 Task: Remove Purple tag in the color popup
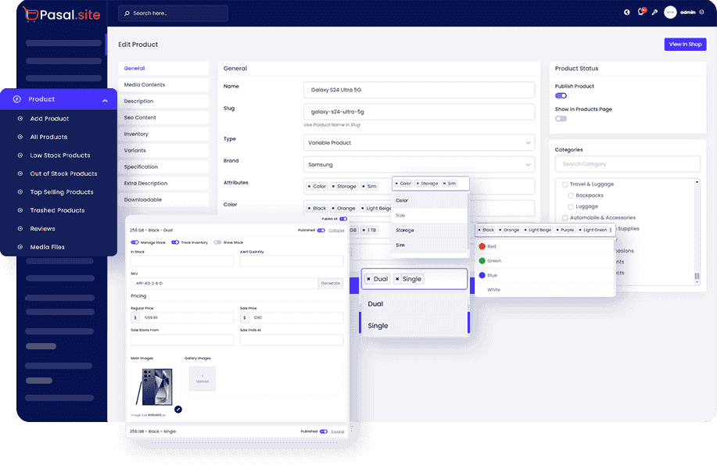tap(557, 230)
